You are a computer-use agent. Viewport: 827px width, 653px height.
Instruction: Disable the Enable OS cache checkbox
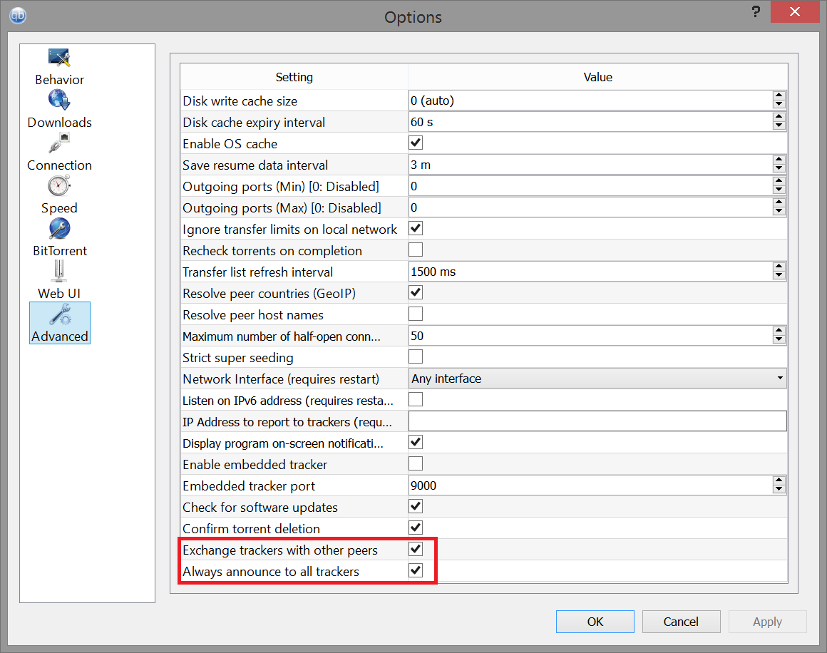416,143
